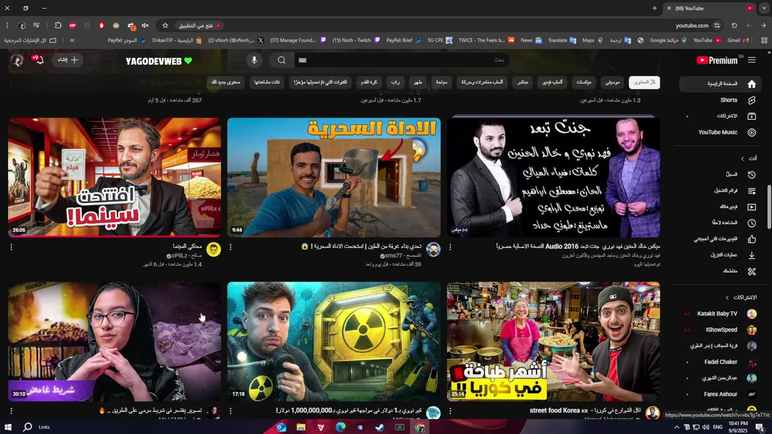
Task: Open options menu for the الأداة السحرية video
Action: pyautogui.click(x=230, y=247)
